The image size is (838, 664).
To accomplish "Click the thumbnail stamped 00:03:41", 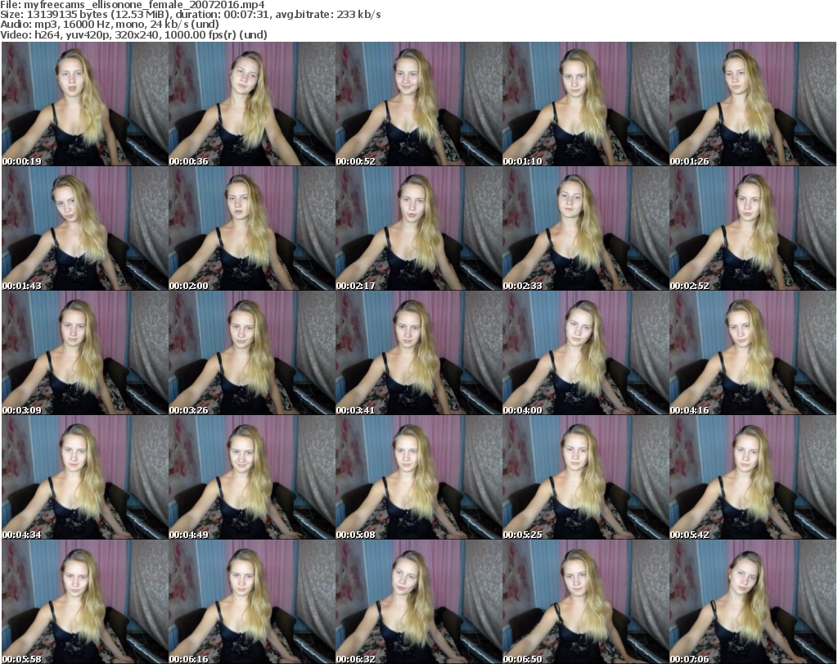I will [418, 353].
